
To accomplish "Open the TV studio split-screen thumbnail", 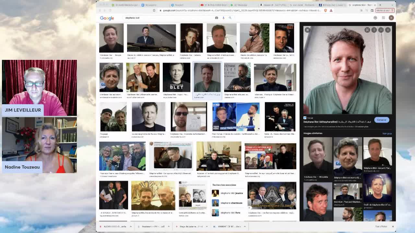I will [236, 117].
